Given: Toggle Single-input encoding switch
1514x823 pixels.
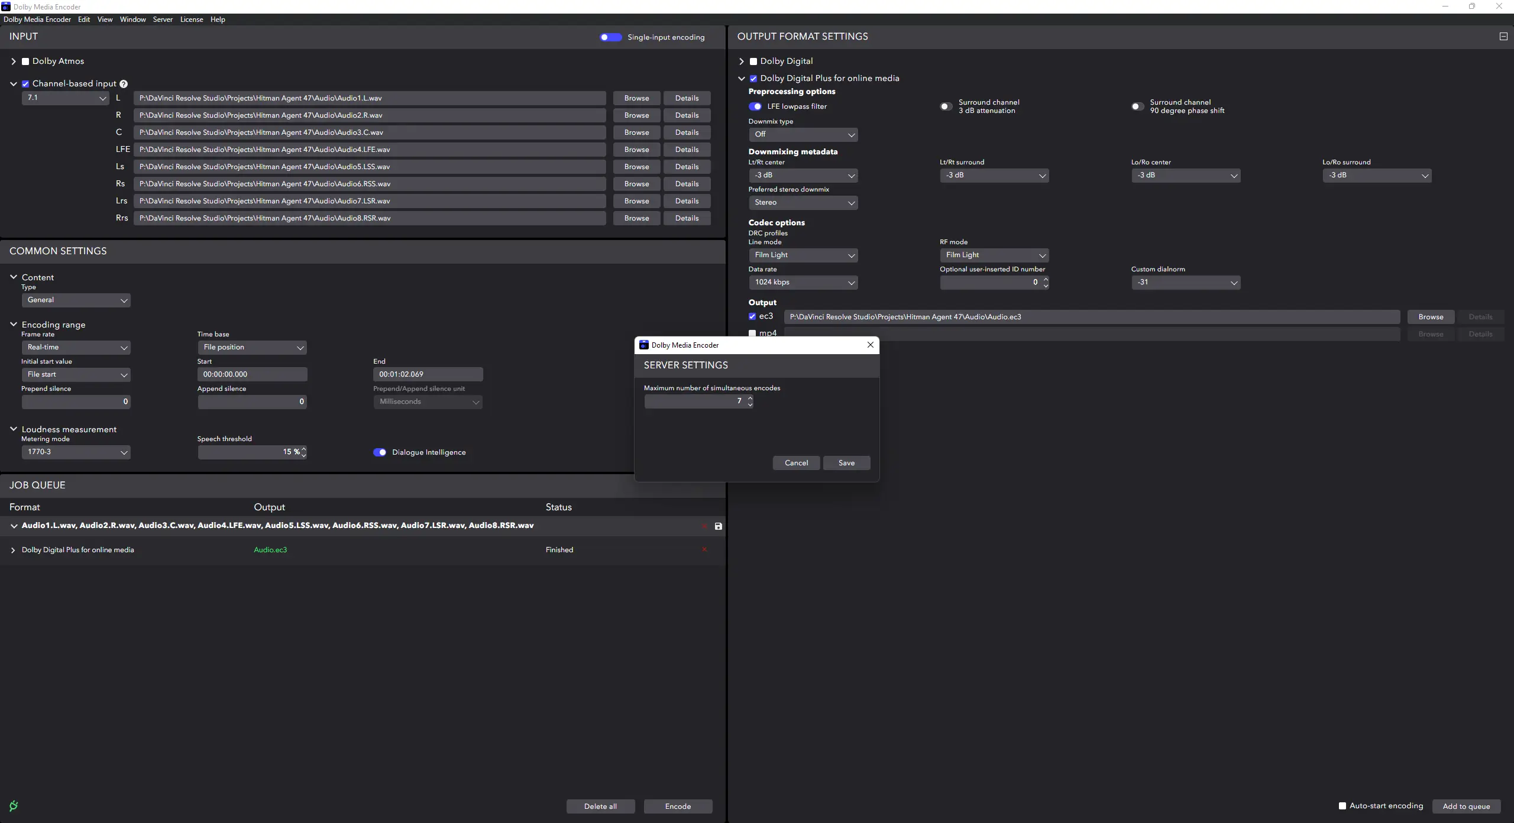Looking at the screenshot, I should click(610, 37).
